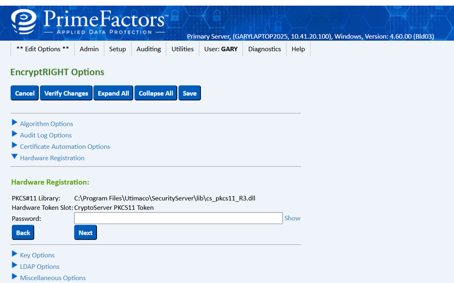The height and width of the screenshot is (283, 454).
Task: Click the Cancel button
Action: [25, 93]
